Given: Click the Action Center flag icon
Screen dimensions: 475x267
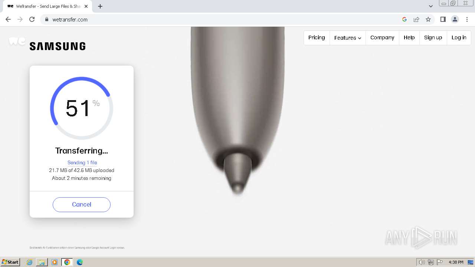Looking at the screenshot, I should coord(440,262).
